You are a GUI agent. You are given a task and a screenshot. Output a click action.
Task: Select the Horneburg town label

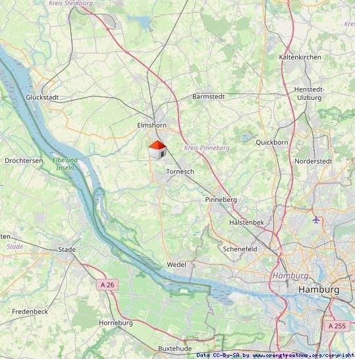coord(116,323)
